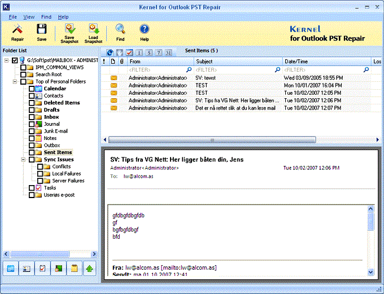Image resolution: width=384 pixels, height=294 pixels.
Task: Click the blue refresh icon above message list
Action: click(110, 52)
